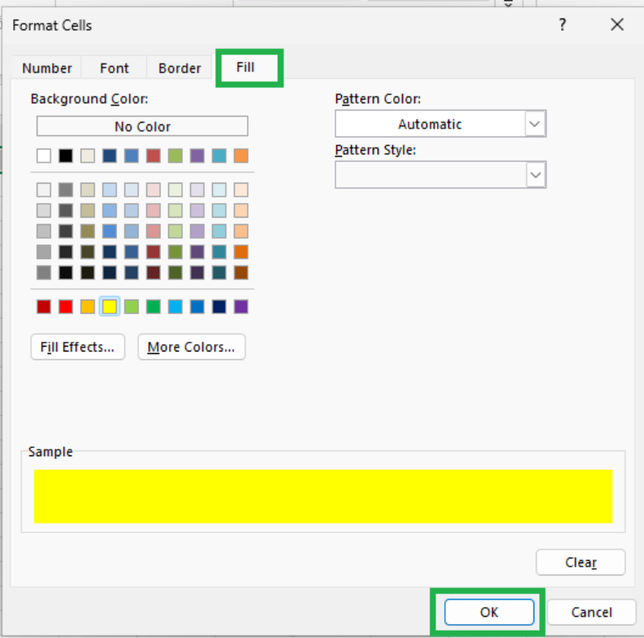Choose the darkest teal swatch in bottom theme row

(x=219, y=273)
